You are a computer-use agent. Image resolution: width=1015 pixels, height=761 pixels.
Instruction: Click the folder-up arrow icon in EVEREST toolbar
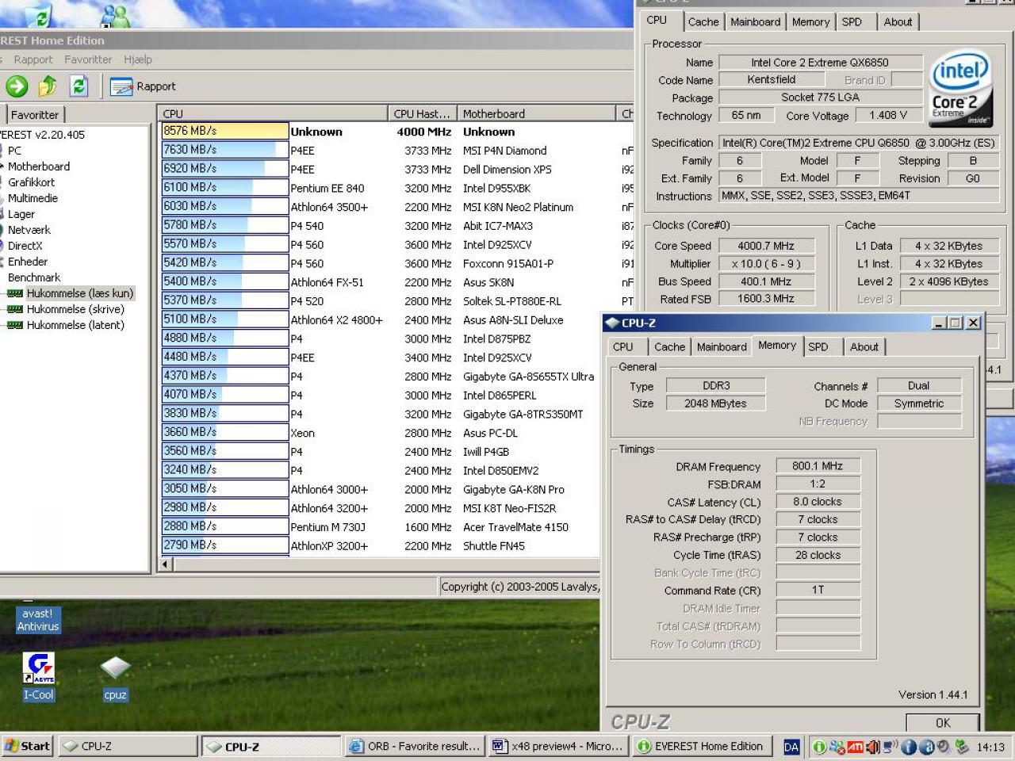(x=48, y=86)
